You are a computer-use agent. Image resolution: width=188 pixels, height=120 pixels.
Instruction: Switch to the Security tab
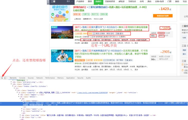(x=80, y=78)
